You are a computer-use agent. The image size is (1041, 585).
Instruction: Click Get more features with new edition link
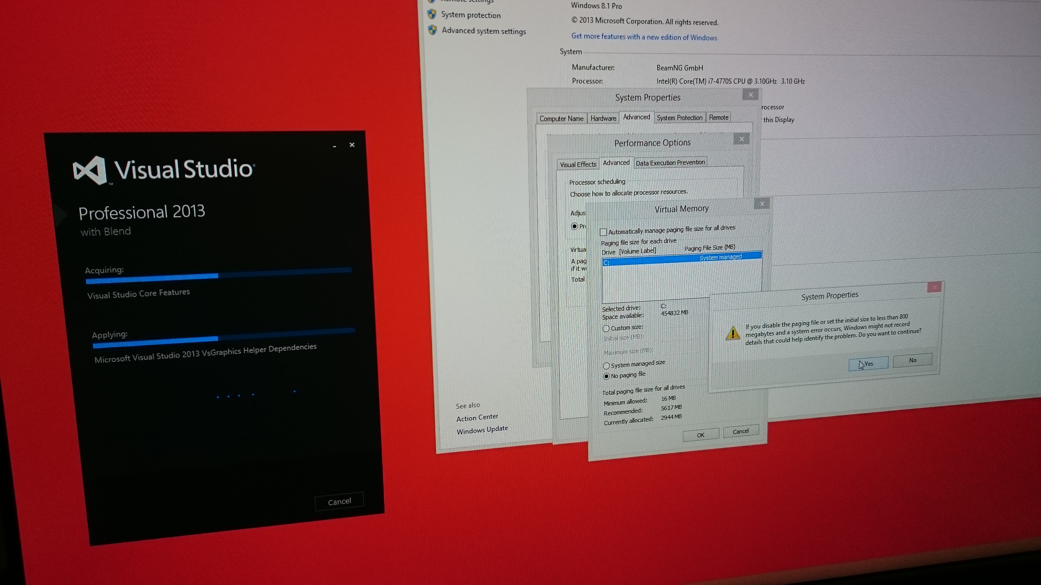[x=644, y=37]
